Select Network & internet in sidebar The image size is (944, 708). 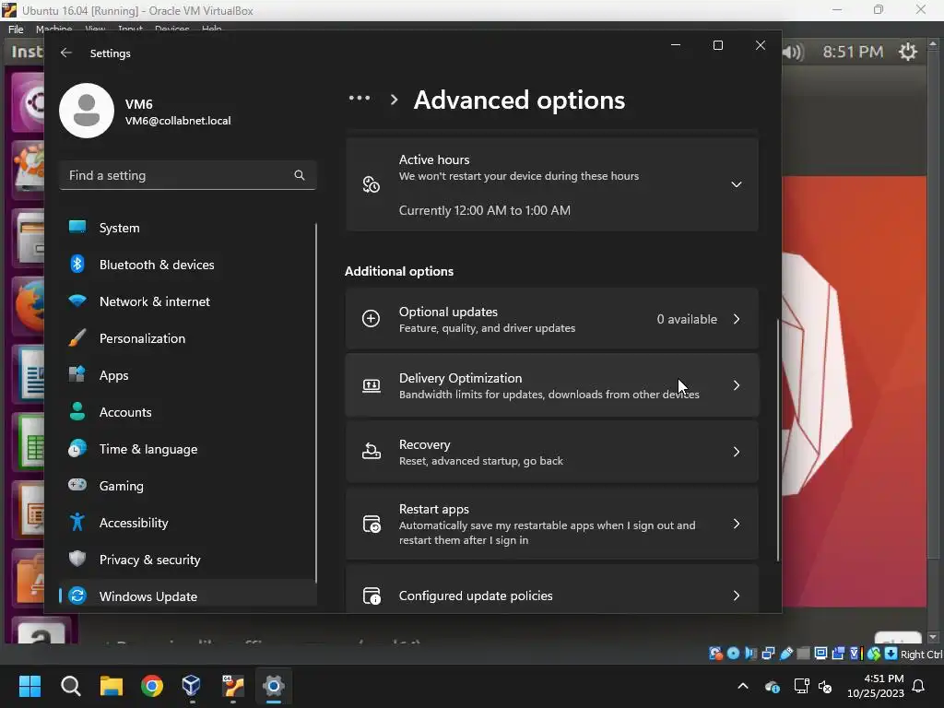[x=188, y=301]
